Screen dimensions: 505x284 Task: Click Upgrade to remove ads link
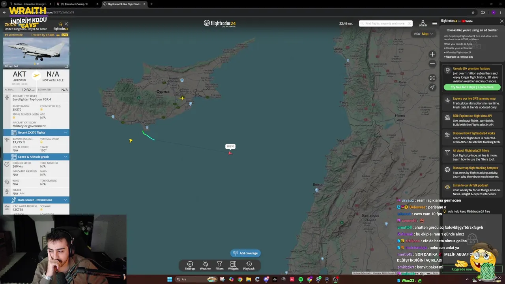click(459, 57)
